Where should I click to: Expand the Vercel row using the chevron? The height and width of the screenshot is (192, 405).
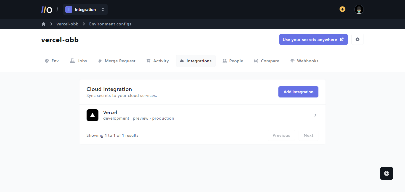[315, 115]
